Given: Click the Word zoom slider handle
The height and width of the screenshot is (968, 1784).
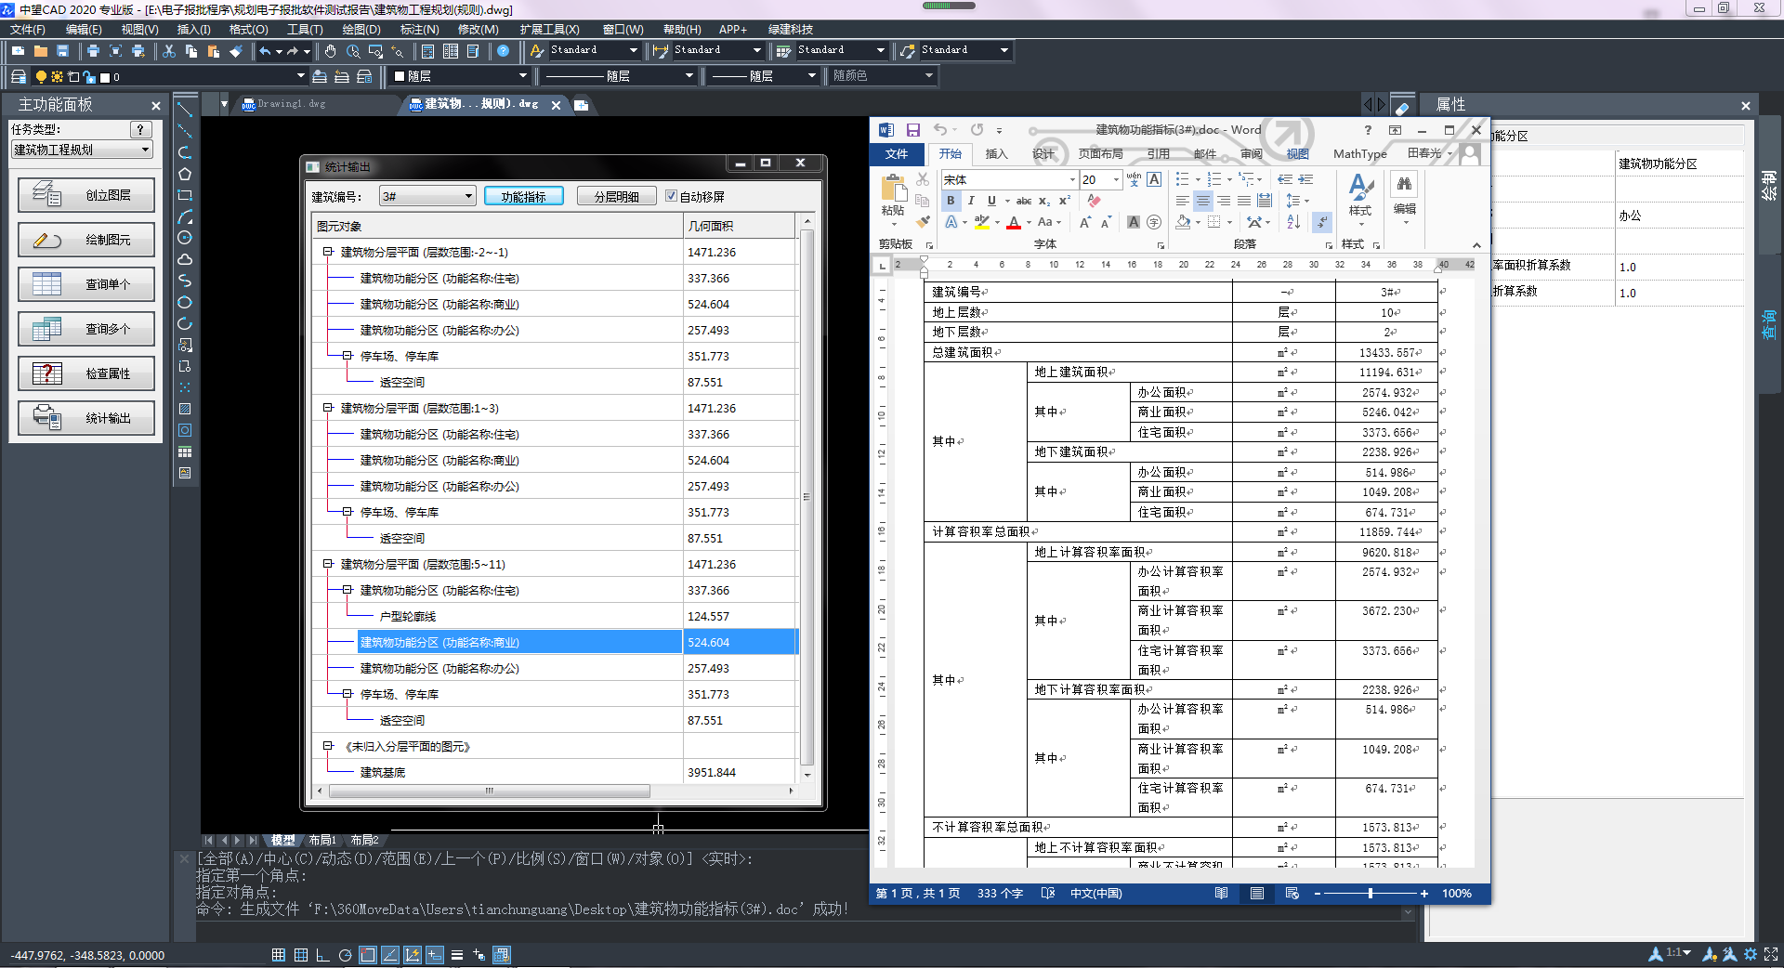Looking at the screenshot, I should [x=1371, y=894].
